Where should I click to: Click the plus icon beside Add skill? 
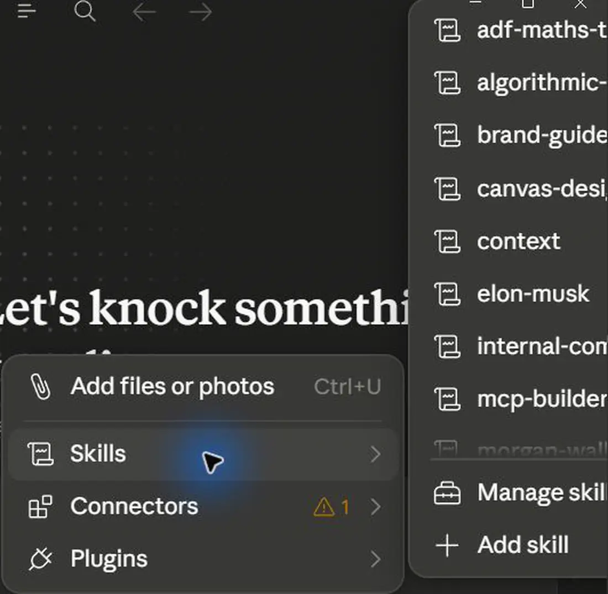click(x=447, y=545)
